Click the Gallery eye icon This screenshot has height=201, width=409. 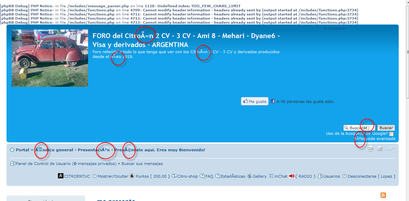tap(249, 176)
